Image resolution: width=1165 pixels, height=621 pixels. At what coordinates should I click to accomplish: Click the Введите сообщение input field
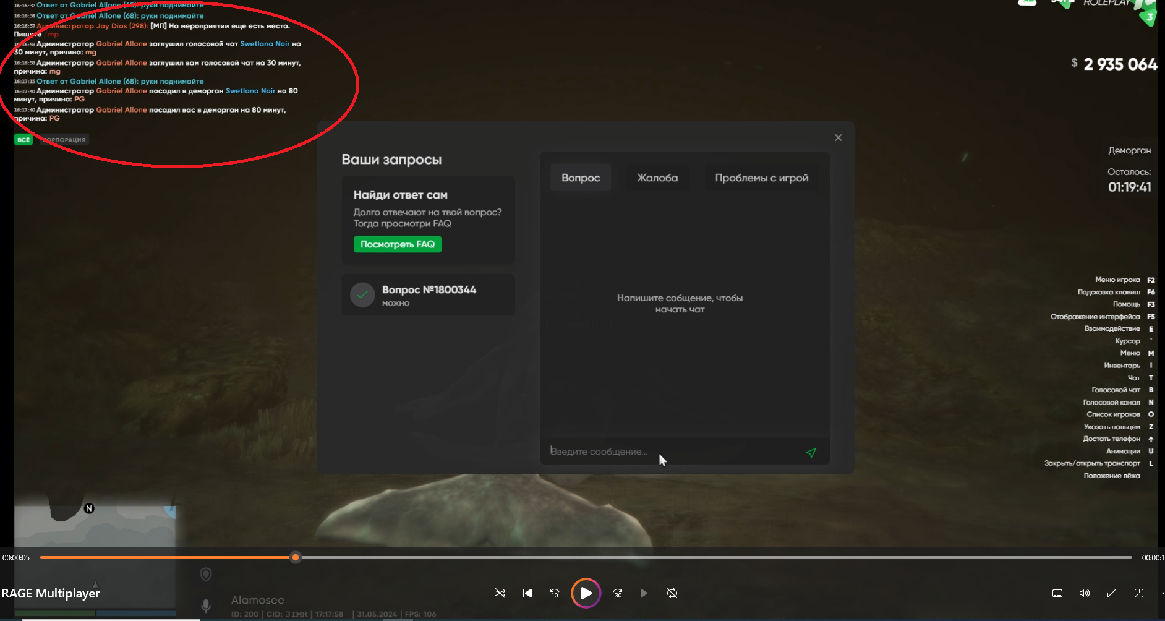[x=668, y=452]
